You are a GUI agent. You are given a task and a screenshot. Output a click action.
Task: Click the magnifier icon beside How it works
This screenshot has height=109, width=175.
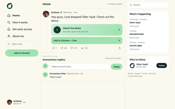click(9, 22)
